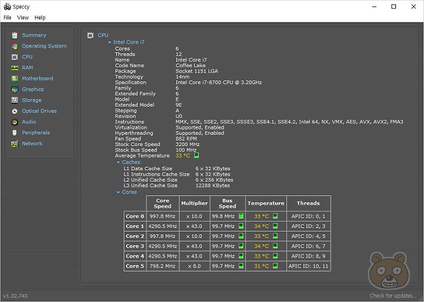
Task: Go to the Summary section
Action: [x=34, y=35]
